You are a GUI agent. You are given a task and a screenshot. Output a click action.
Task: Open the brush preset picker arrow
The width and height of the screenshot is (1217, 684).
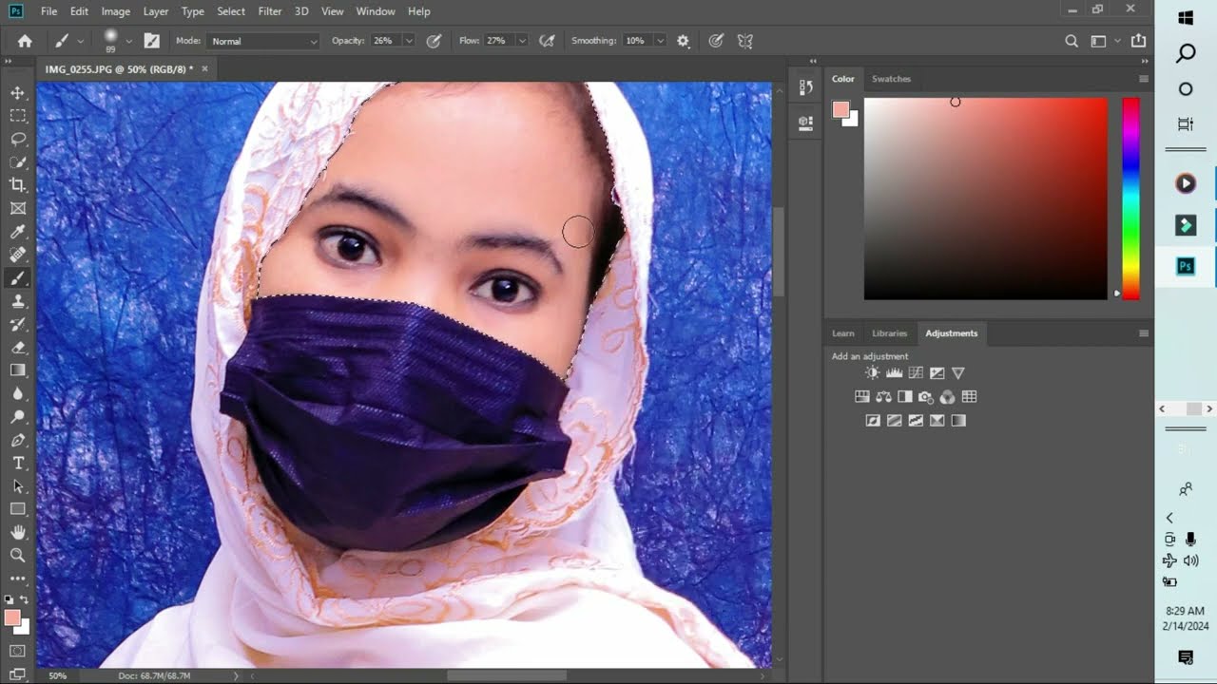(128, 41)
